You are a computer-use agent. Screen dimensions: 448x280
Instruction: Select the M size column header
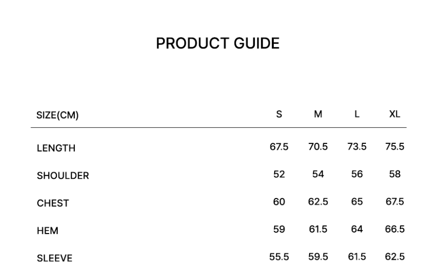click(x=318, y=114)
